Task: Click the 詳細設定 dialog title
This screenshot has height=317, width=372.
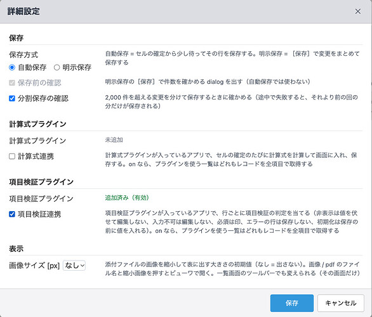Action: coord(23,11)
